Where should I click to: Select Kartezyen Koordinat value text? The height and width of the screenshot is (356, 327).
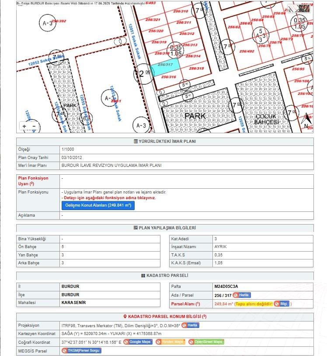111,334
